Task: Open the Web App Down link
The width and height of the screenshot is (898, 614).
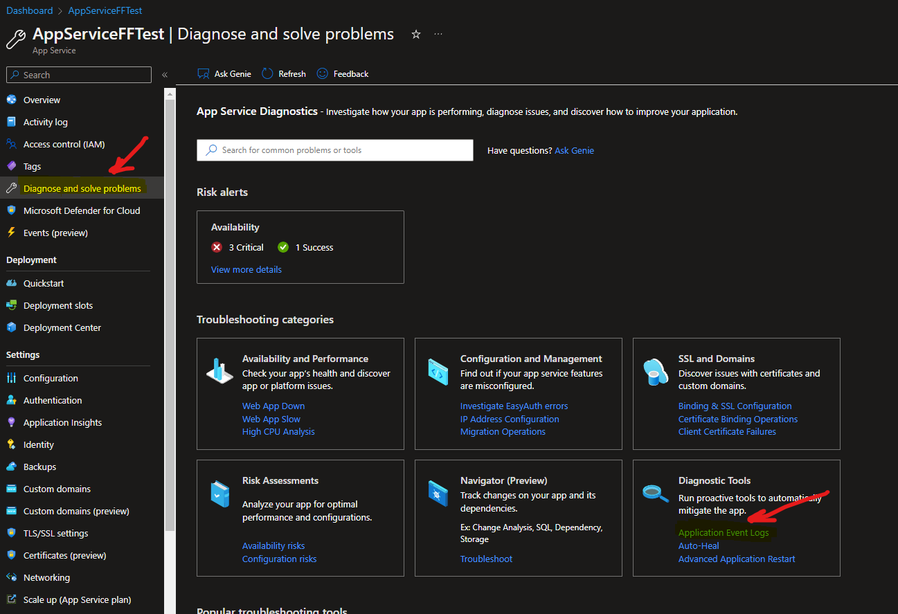Action: [x=273, y=406]
